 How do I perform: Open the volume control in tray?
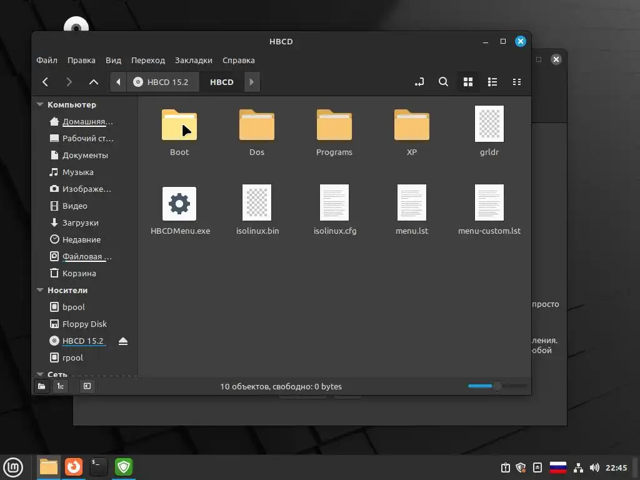[595, 467]
